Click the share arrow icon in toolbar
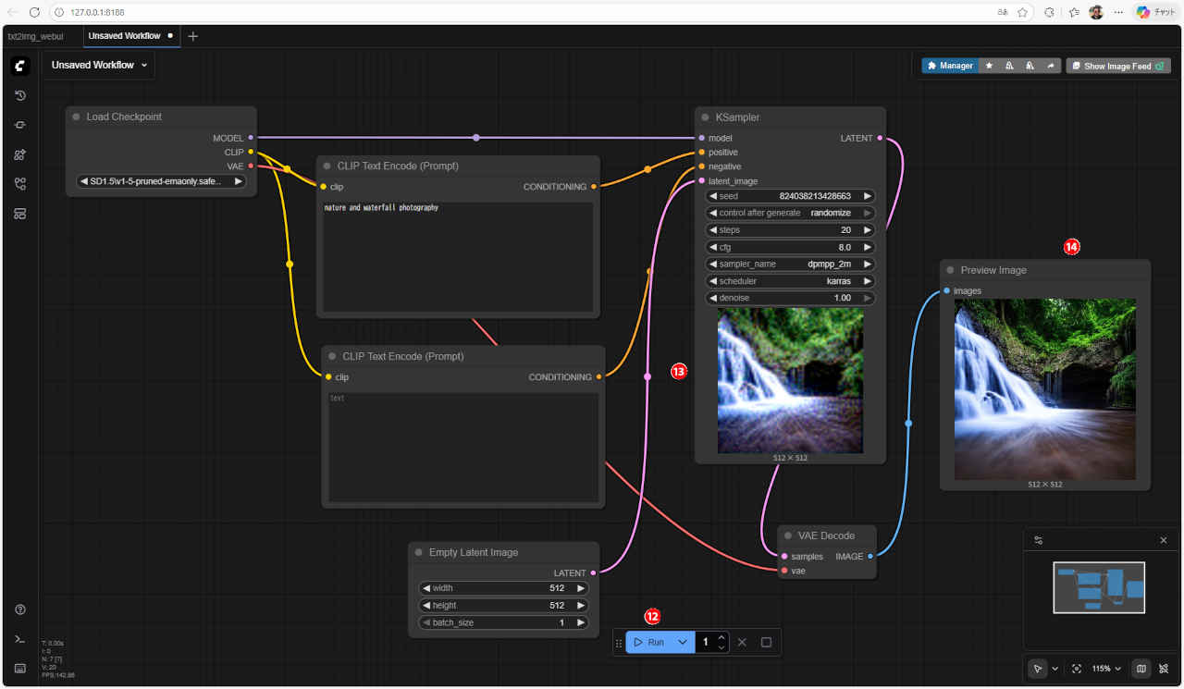Screen dimensions: 1184x689 coord(1051,66)
